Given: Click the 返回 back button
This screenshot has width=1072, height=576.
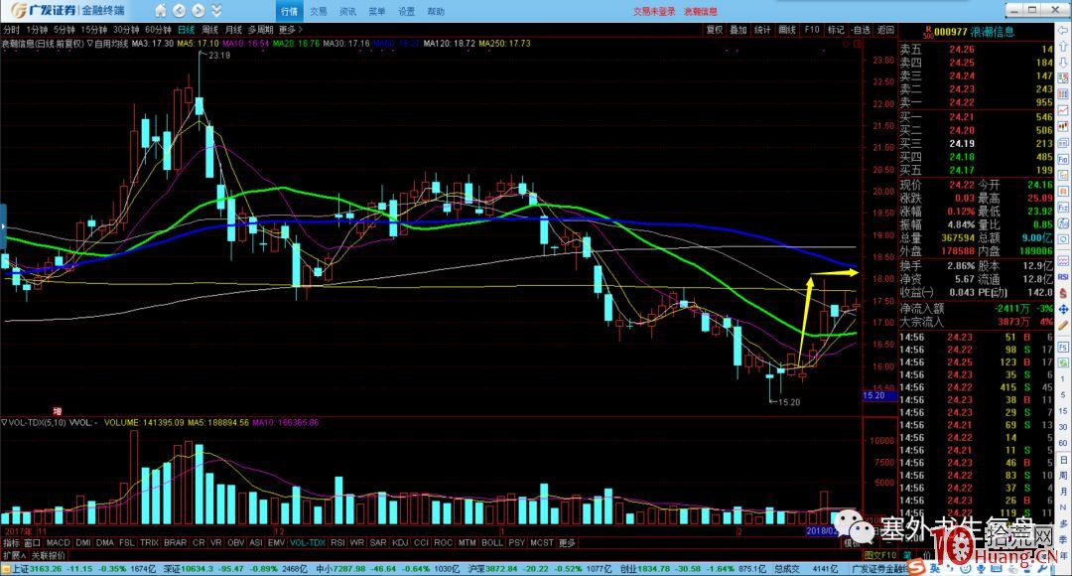Looking at the screenshot, I should 885,30.
